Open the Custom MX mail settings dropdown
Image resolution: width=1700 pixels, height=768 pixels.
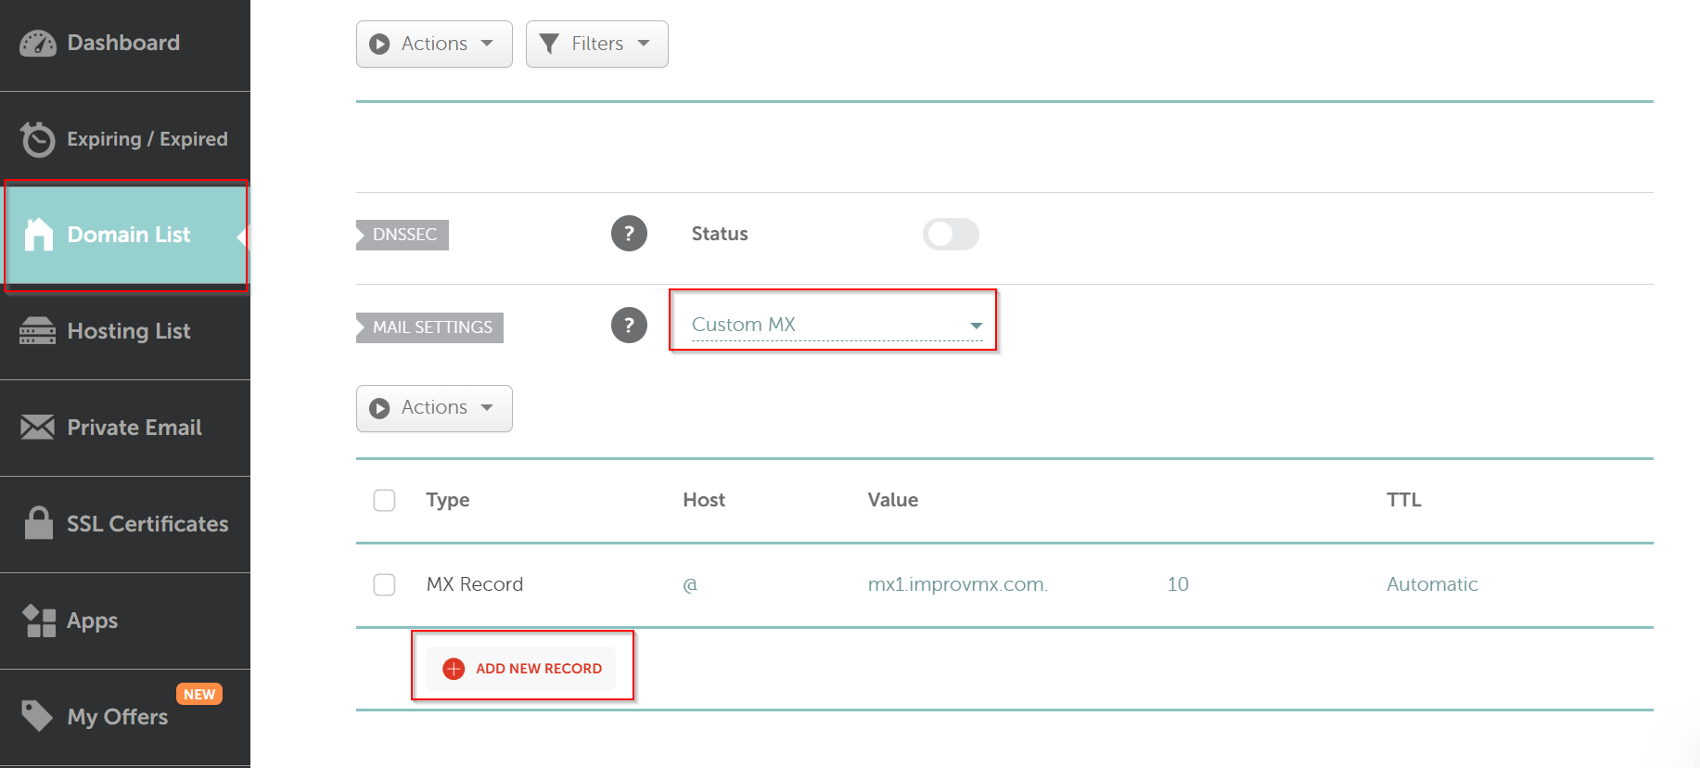(x=836, y=325)
